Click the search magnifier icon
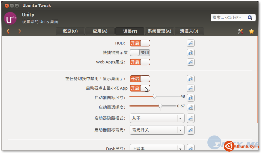This screenshot has height=153, width=261. (x=250, y=18)
